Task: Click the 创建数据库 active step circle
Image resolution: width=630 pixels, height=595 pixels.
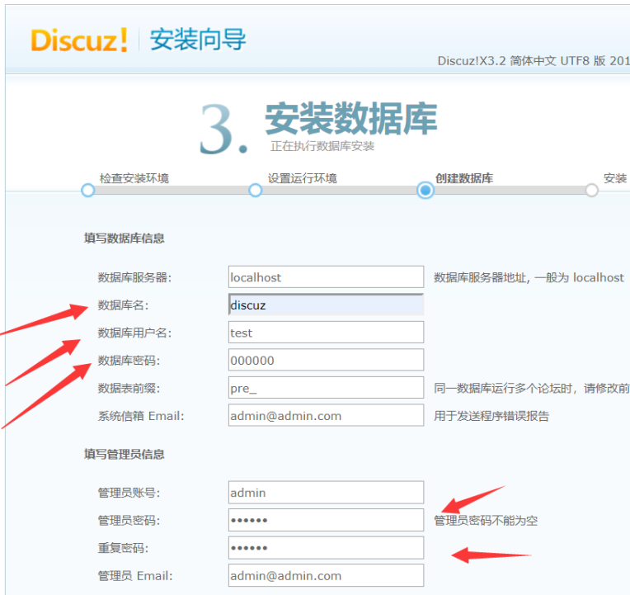Action: 425,190
